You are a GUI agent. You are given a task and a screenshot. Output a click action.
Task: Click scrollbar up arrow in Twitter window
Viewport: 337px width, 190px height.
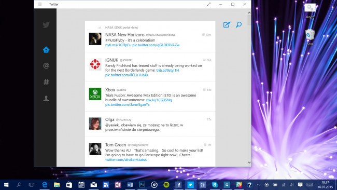249,12
